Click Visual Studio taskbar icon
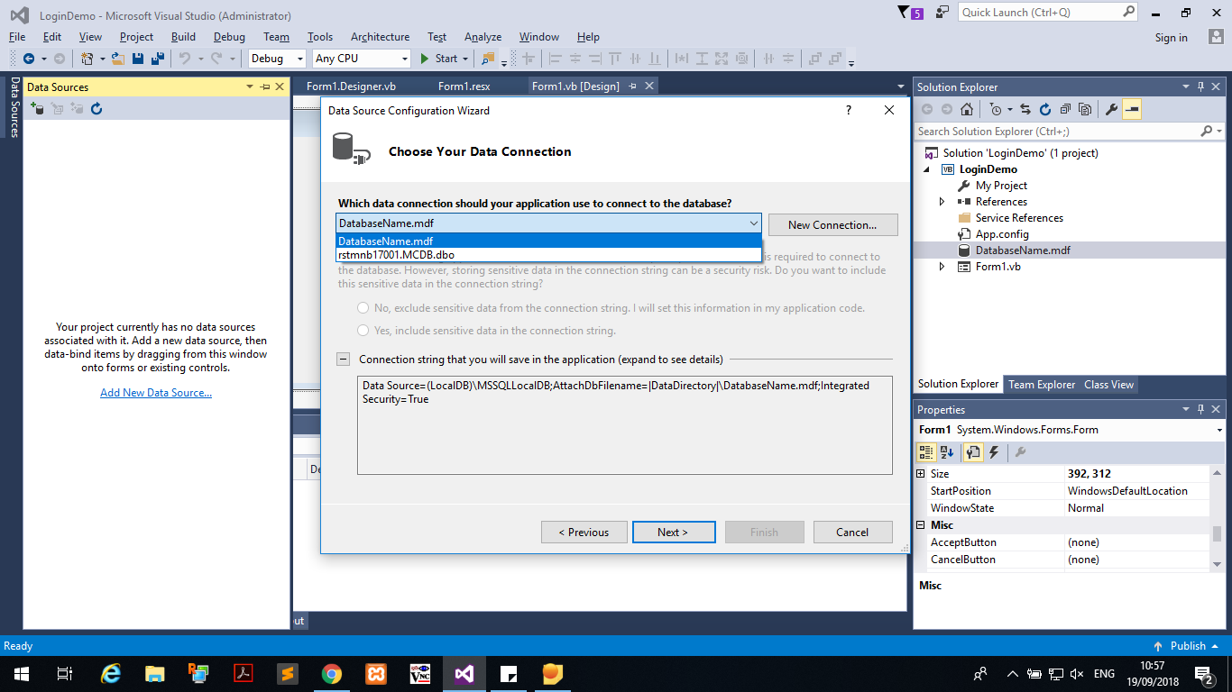 (x=464, y=673)
